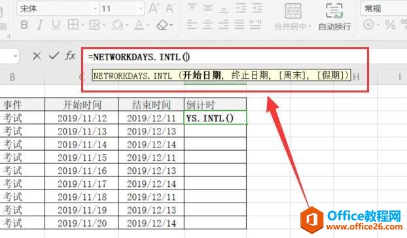Open the 宋体 font name dropdown
Screen dimensions: 407x238
coord(95,9)
